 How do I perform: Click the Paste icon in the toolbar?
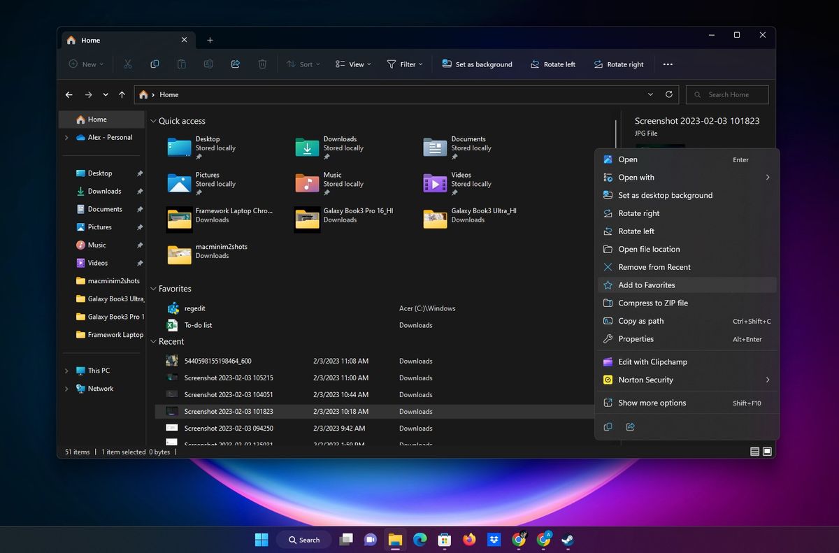[181, 64]
